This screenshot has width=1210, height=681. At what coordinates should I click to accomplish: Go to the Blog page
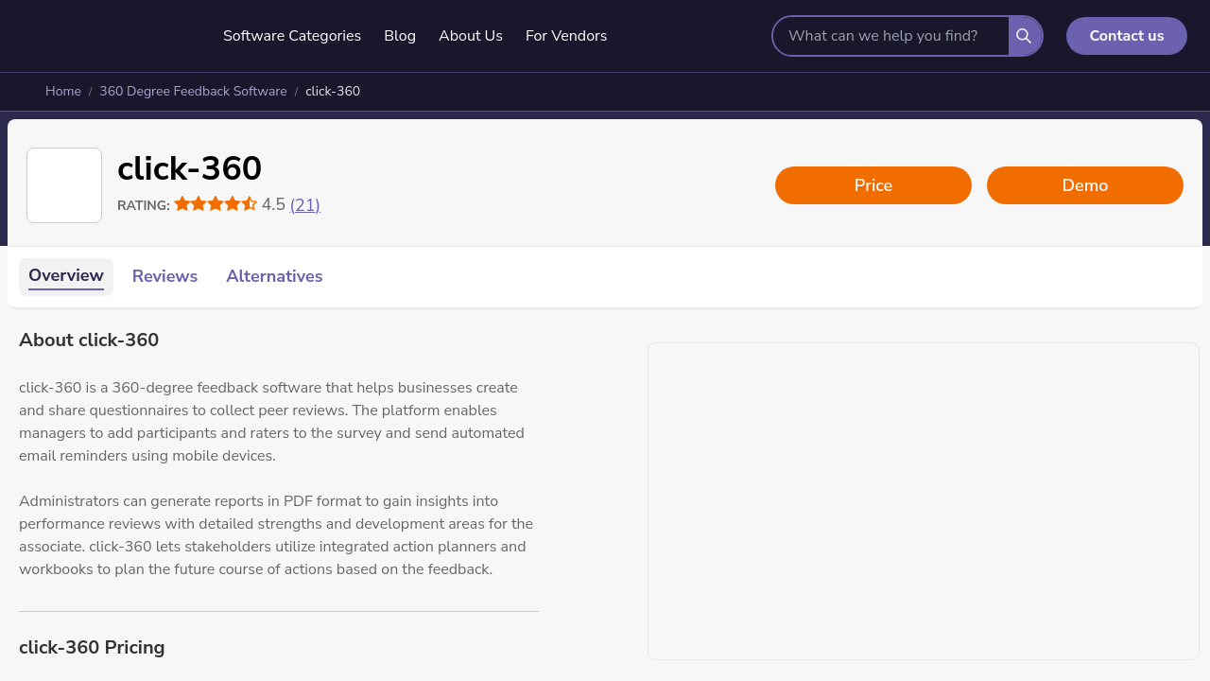point(400,36)
